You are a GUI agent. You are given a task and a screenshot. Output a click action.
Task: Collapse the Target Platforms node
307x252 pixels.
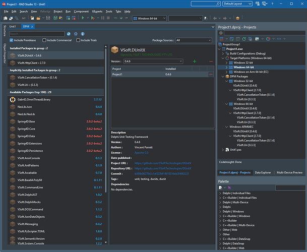[x=223, y=58]
